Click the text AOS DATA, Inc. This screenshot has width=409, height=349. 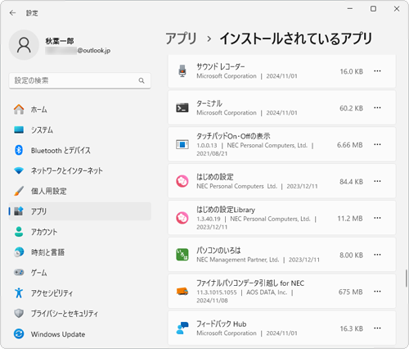[267, 292]
